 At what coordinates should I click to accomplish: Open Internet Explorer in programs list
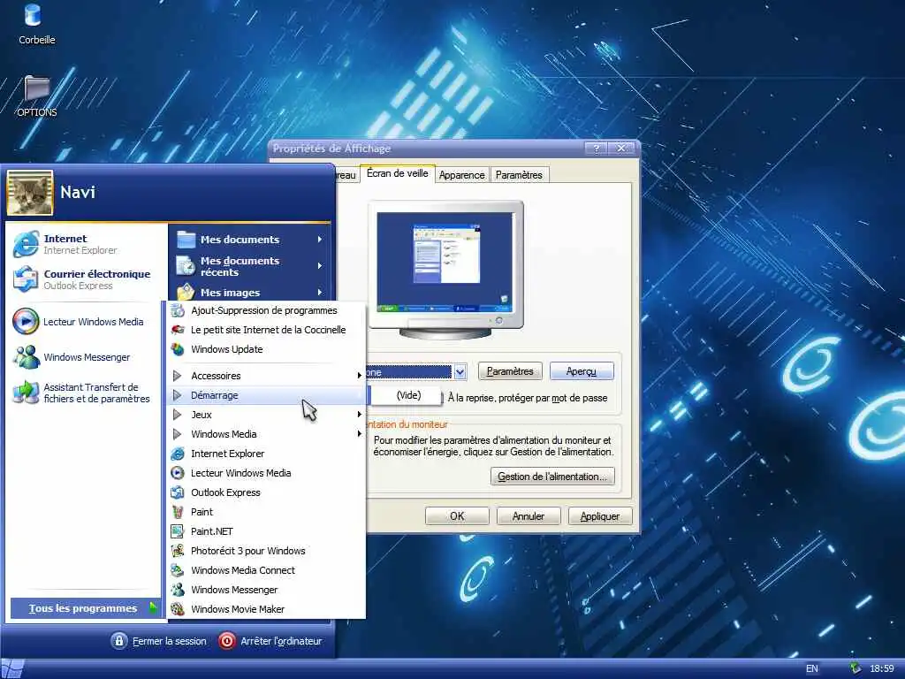coord(265,454)
